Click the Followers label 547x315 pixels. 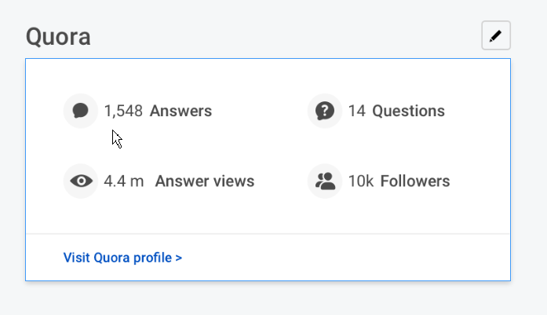click(x=415, y=181)
